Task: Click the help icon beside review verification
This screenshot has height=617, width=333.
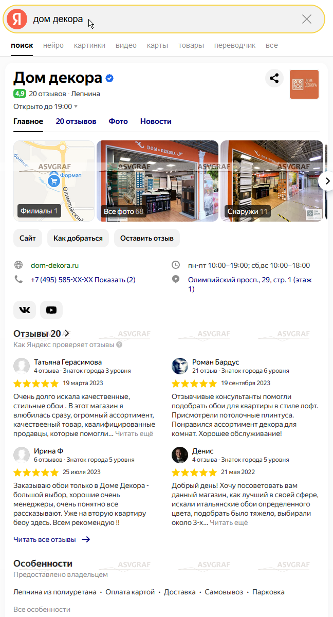Action: pos(119,345)
